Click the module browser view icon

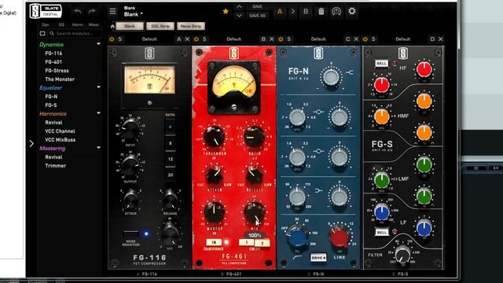42,33
